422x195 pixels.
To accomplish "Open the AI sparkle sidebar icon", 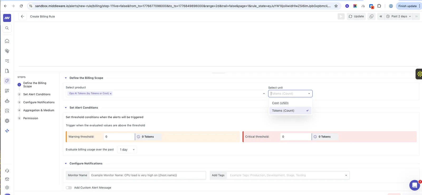I will click(x=7, y=131).
